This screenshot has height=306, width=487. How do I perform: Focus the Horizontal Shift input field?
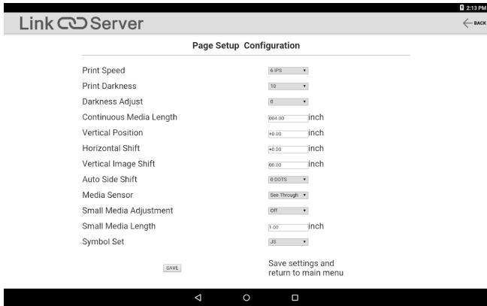[289, 150]
